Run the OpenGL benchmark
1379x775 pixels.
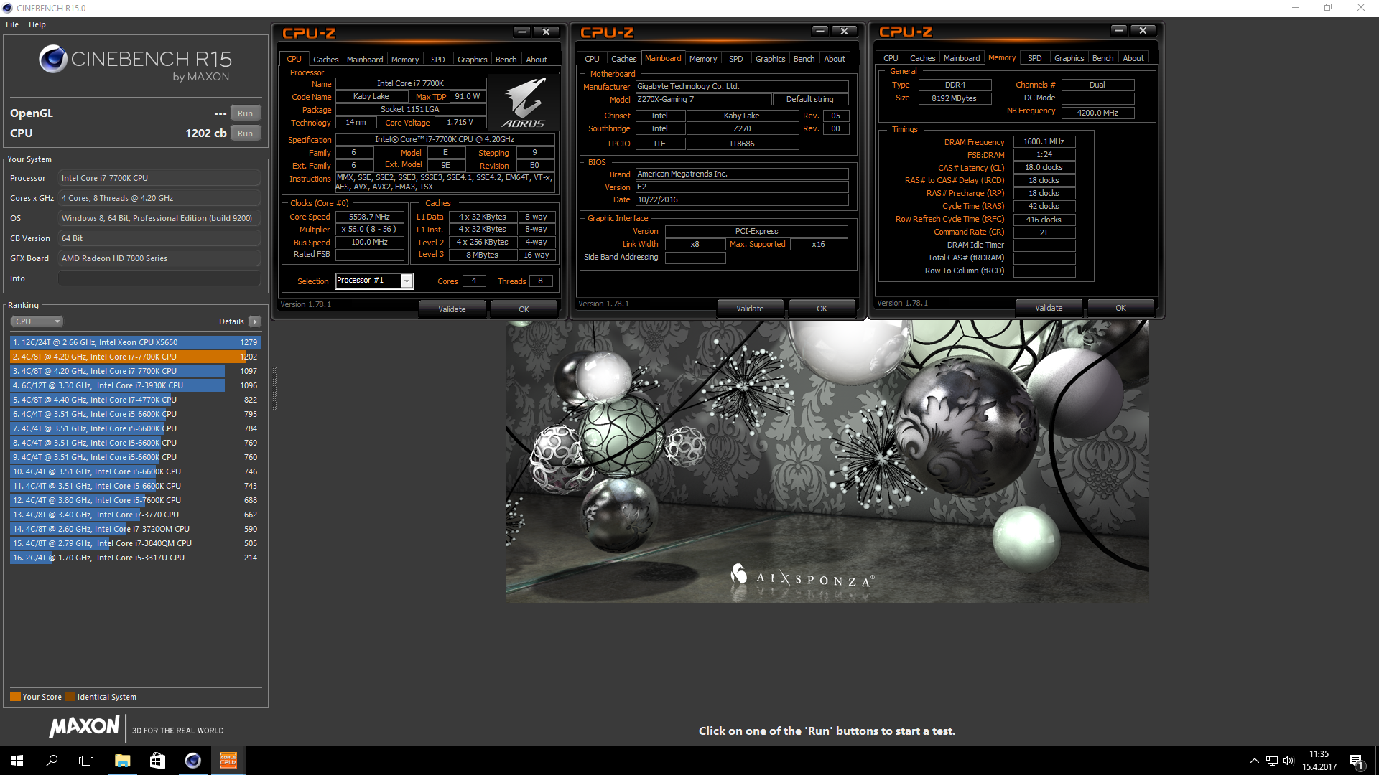[x=245, y=113]
